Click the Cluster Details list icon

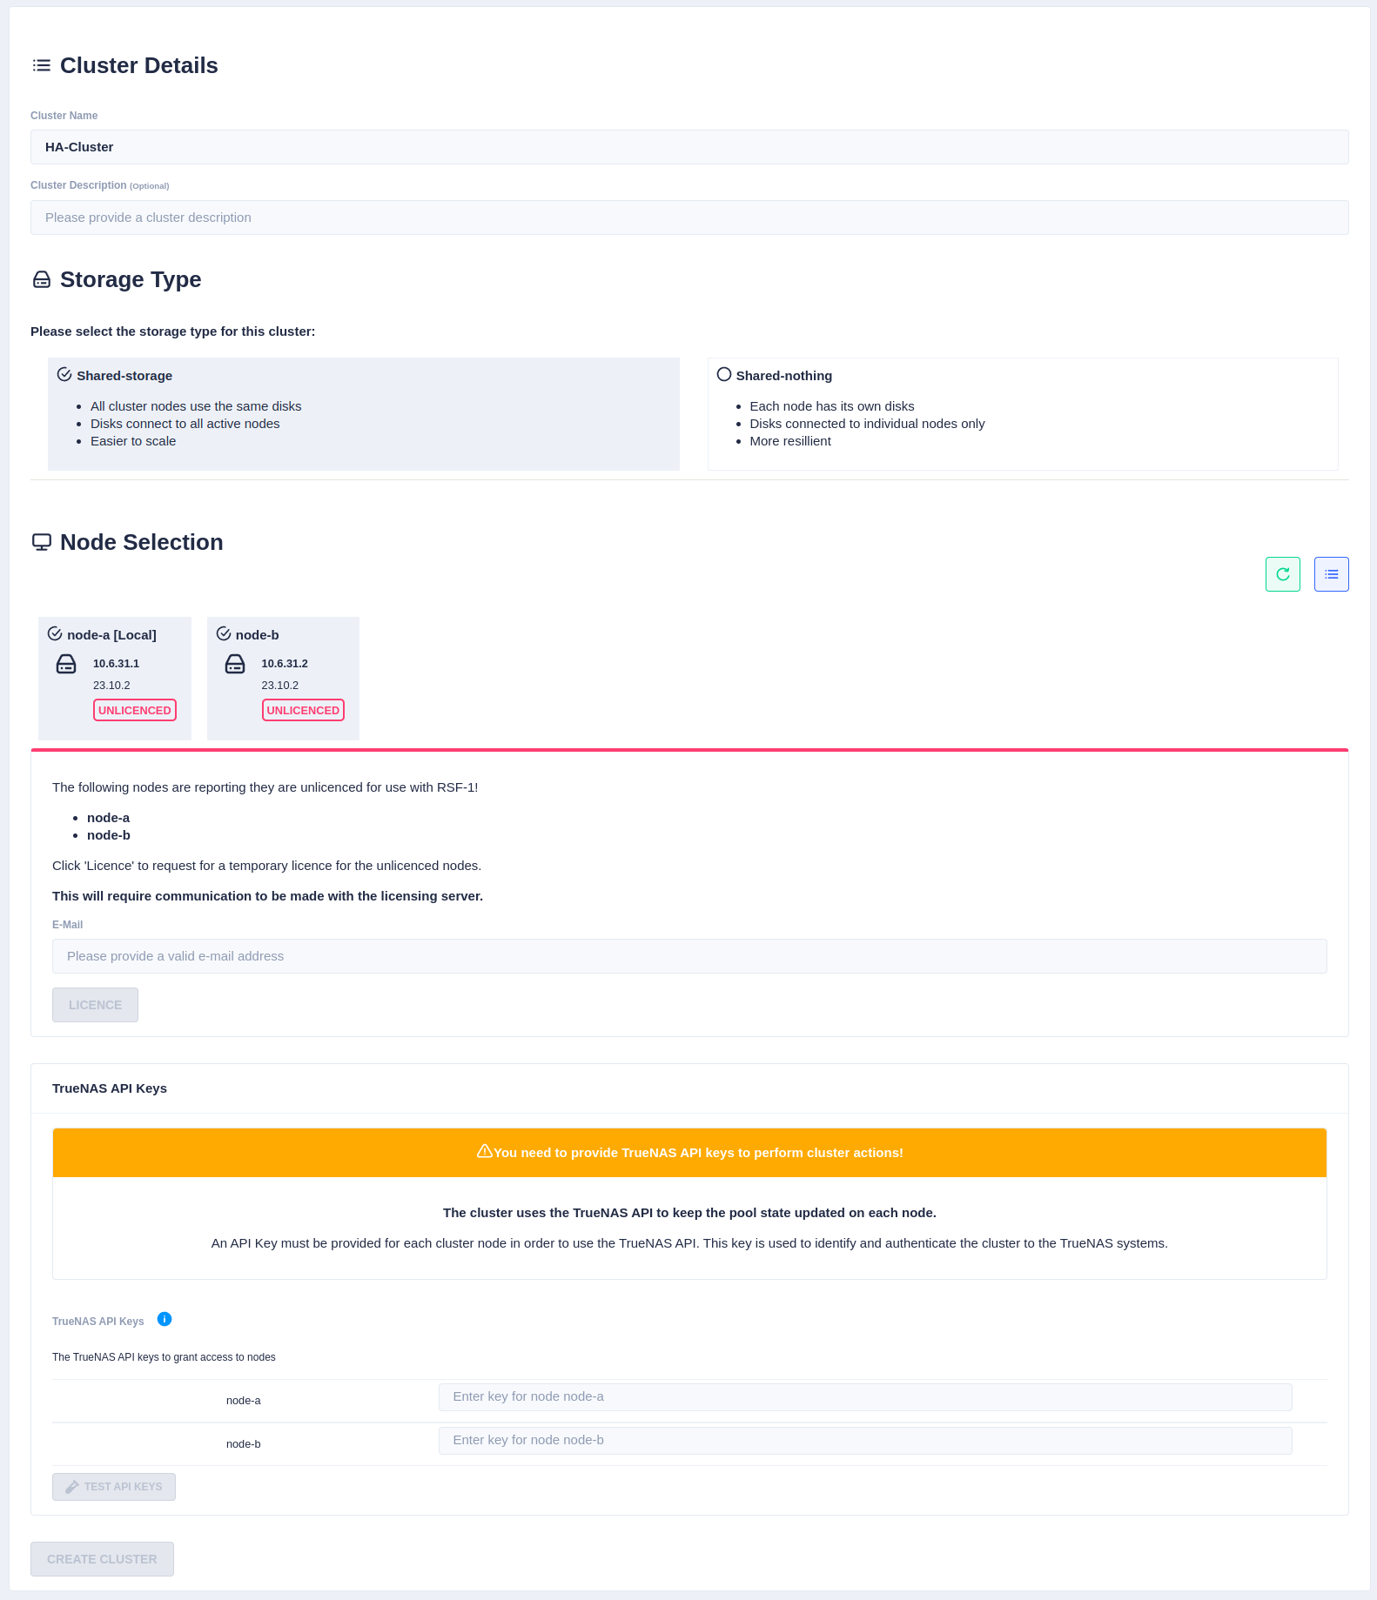tap(42, 65)
